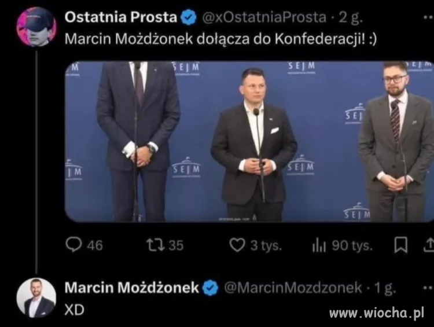Click the share icon on the tweet
This screenshot has height=327, width=434.
coord(429,245)
